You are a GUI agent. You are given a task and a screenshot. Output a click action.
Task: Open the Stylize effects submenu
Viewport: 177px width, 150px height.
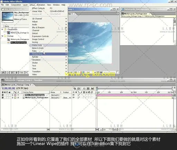(x=48, y=63)
